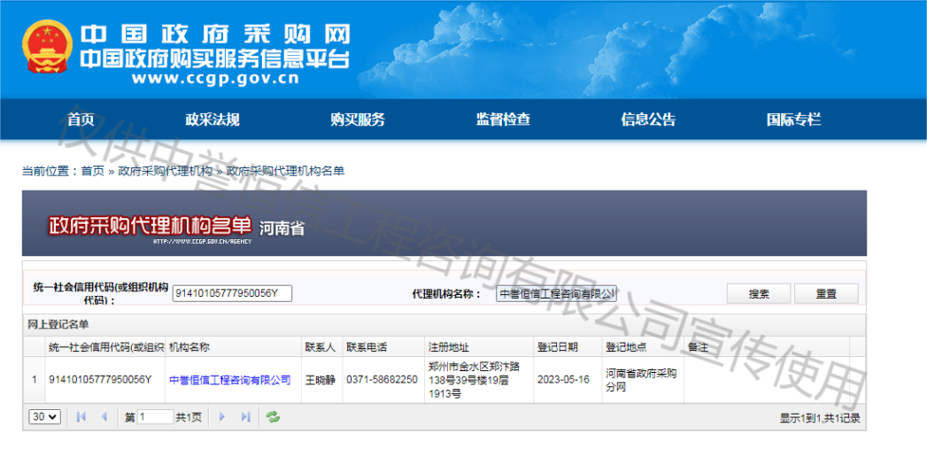Open 信息公告 in the top navigation

click(x=648, y=120)
